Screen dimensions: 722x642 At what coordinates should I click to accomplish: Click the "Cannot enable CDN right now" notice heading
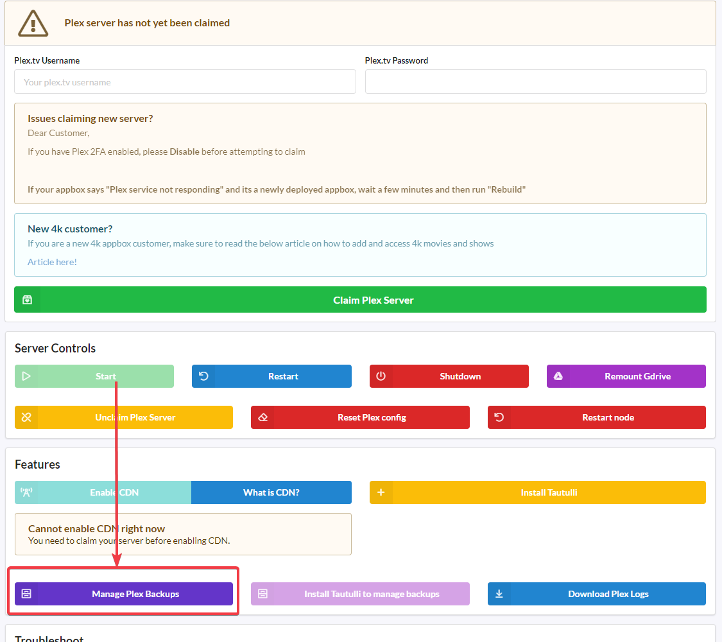(x=96, y=529)
